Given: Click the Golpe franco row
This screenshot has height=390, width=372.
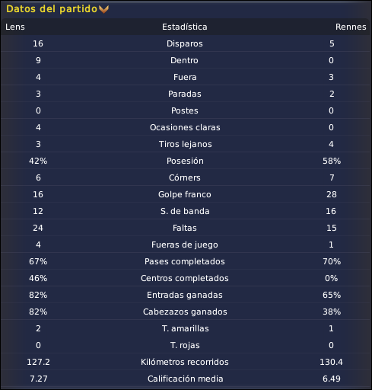Looking at the screenshot, I should pyautogui.click(x=186, y=194).
